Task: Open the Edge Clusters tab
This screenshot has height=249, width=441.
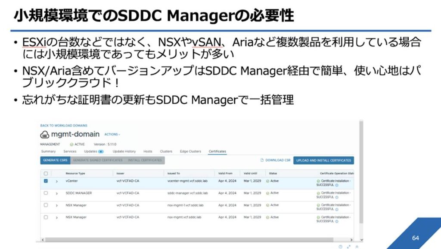Action: [190, 152]
